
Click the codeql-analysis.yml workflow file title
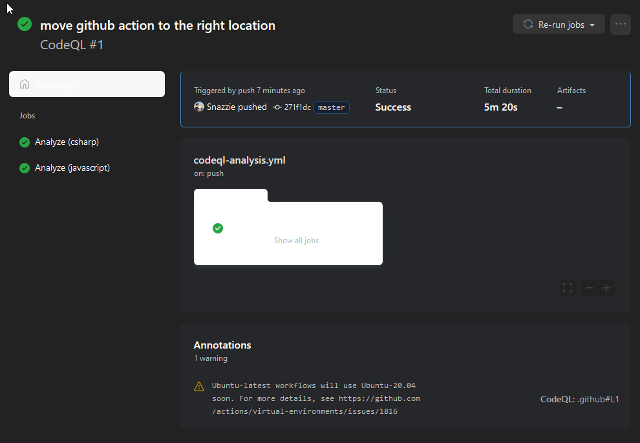[240, 160]
